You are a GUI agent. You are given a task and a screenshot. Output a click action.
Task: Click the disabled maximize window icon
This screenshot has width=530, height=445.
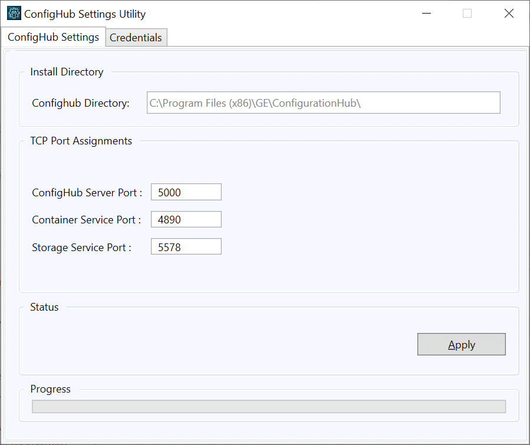click(467, 14)
